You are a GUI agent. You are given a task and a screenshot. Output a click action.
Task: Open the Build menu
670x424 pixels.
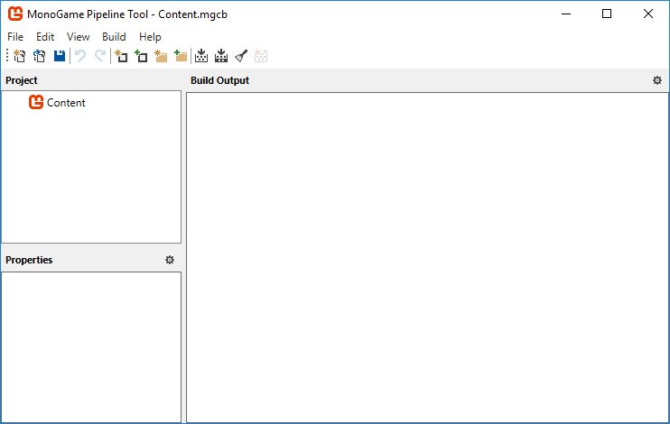click(114, 37)
